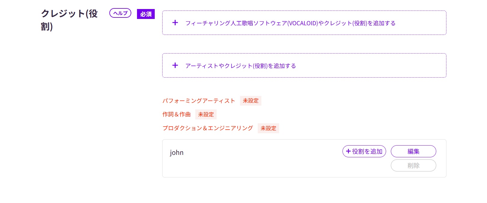
Task: Click the plus icon for adding artist credit
Action: [x=175, y=66]
